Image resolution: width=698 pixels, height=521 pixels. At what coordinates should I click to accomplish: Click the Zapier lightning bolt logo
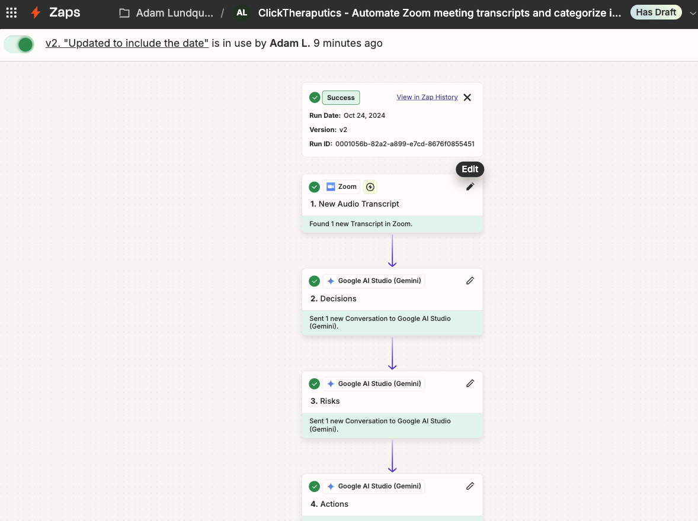(36, 12)
